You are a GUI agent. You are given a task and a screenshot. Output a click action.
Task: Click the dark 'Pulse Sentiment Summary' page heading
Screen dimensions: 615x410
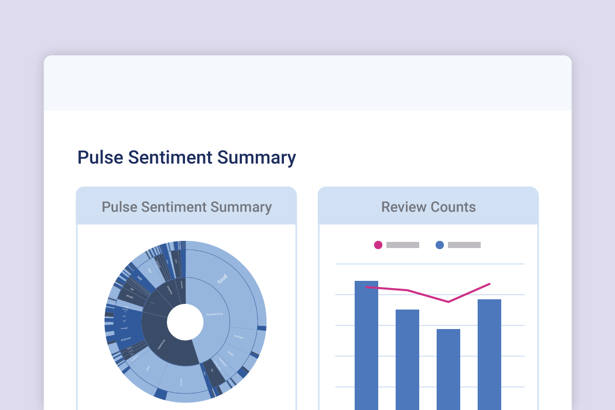(x=187, y=157)
